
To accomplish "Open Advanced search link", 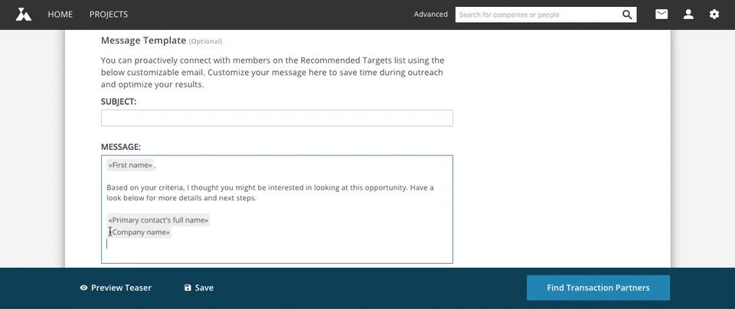I will [430, 14].
